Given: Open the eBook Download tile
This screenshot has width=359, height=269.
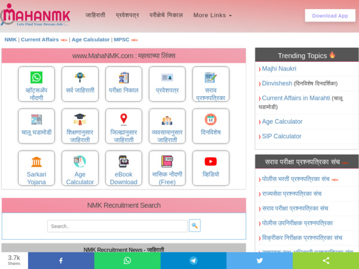Looking at the screenshot, I should coord(124,168).
